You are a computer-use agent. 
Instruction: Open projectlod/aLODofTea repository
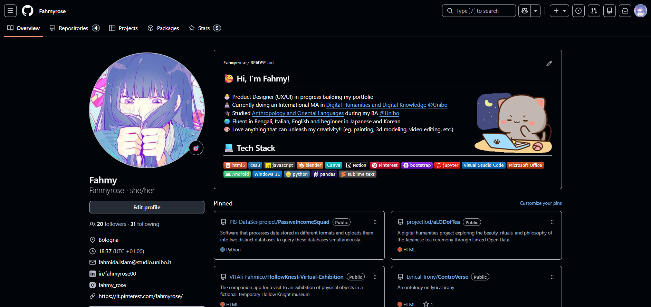(x=433, y=222)
